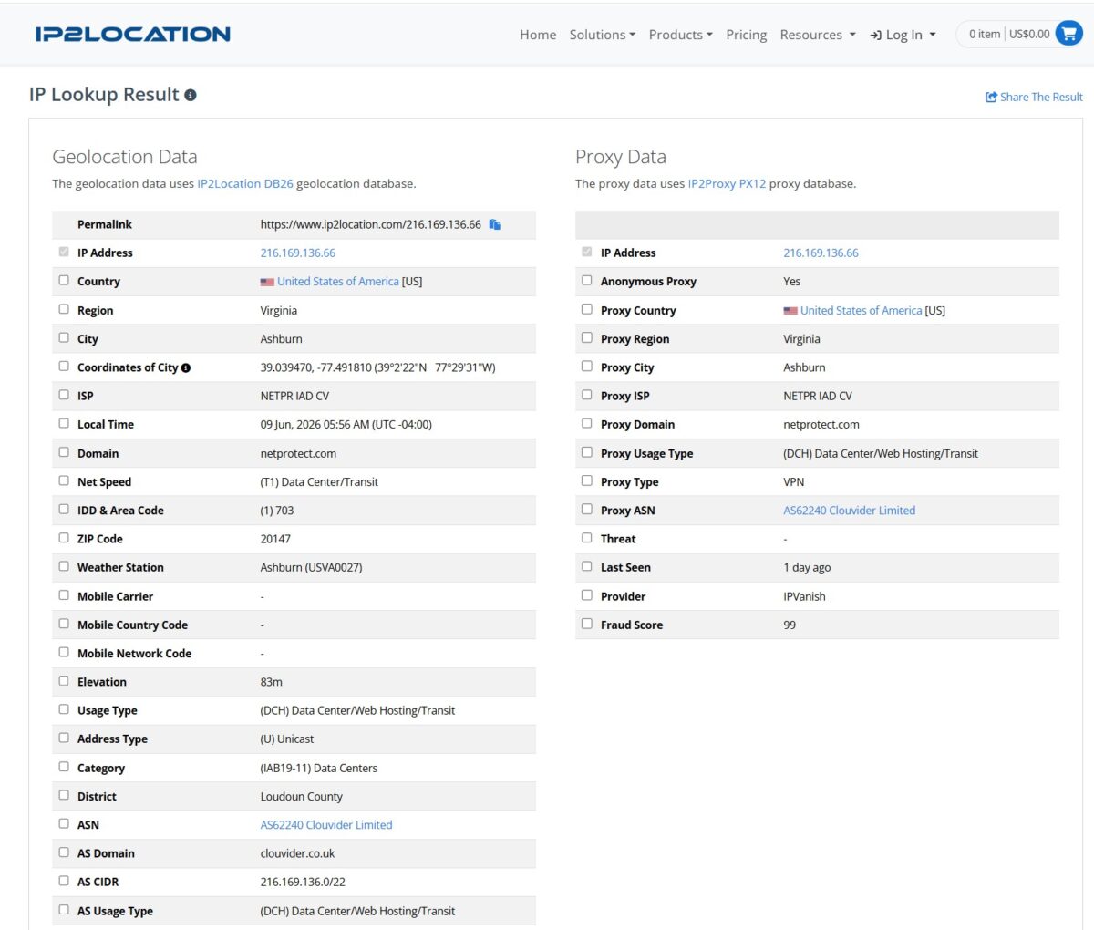Click the IPVanish provider value
1094x930 pixels.
(804, 596)
